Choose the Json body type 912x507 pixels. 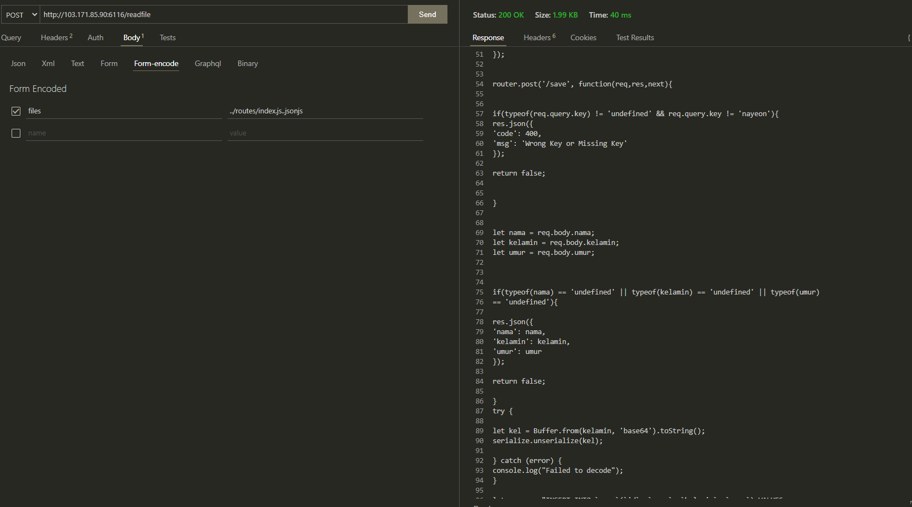coord(18,63)
